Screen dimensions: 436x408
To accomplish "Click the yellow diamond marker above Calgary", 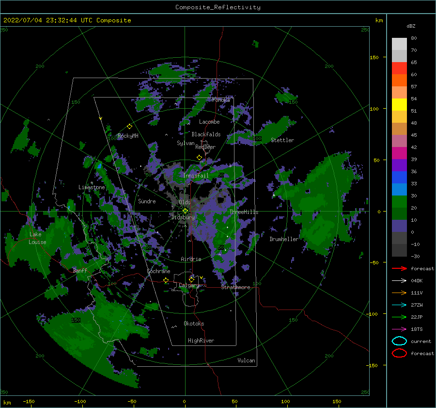I will 191,279.
